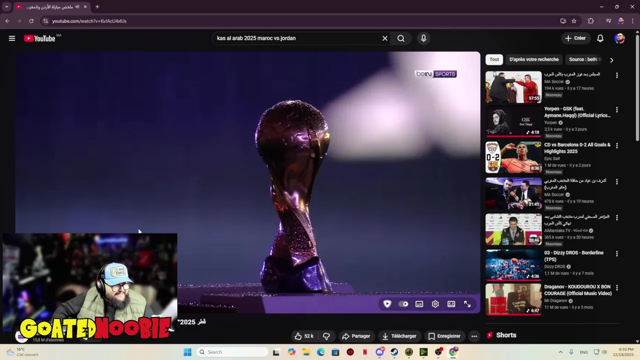Open Steam from the taskbar
Screen dimensions: 640x360
(x=394, y=352)
